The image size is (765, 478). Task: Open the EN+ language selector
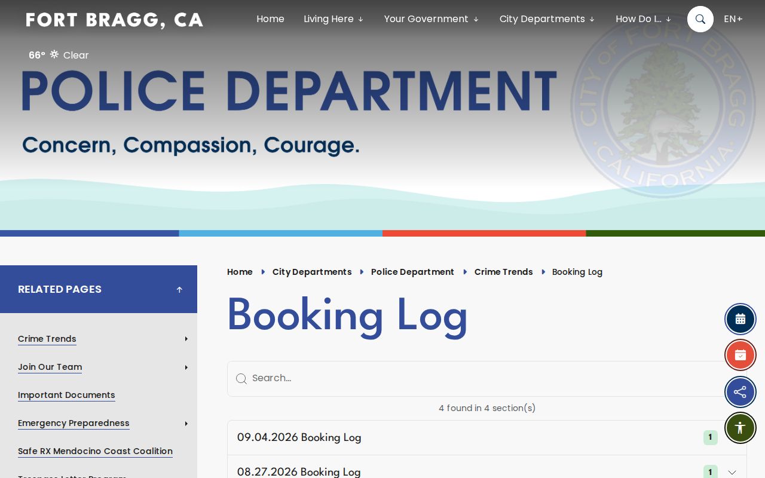(x=733, y=19)
